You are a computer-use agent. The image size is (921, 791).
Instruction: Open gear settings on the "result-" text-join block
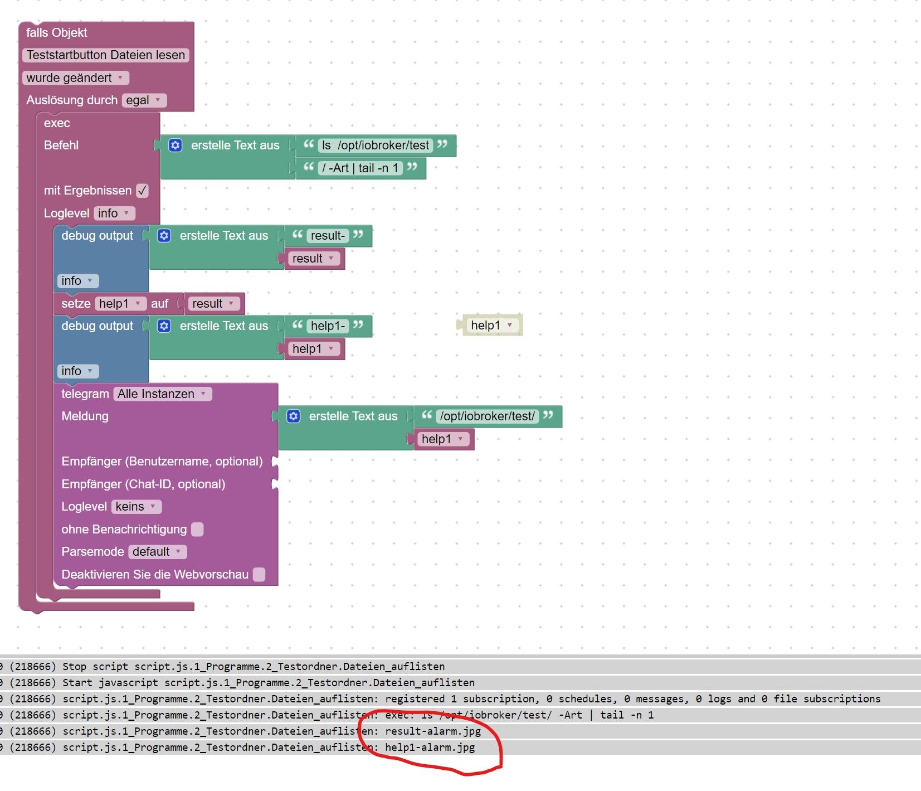164,236
